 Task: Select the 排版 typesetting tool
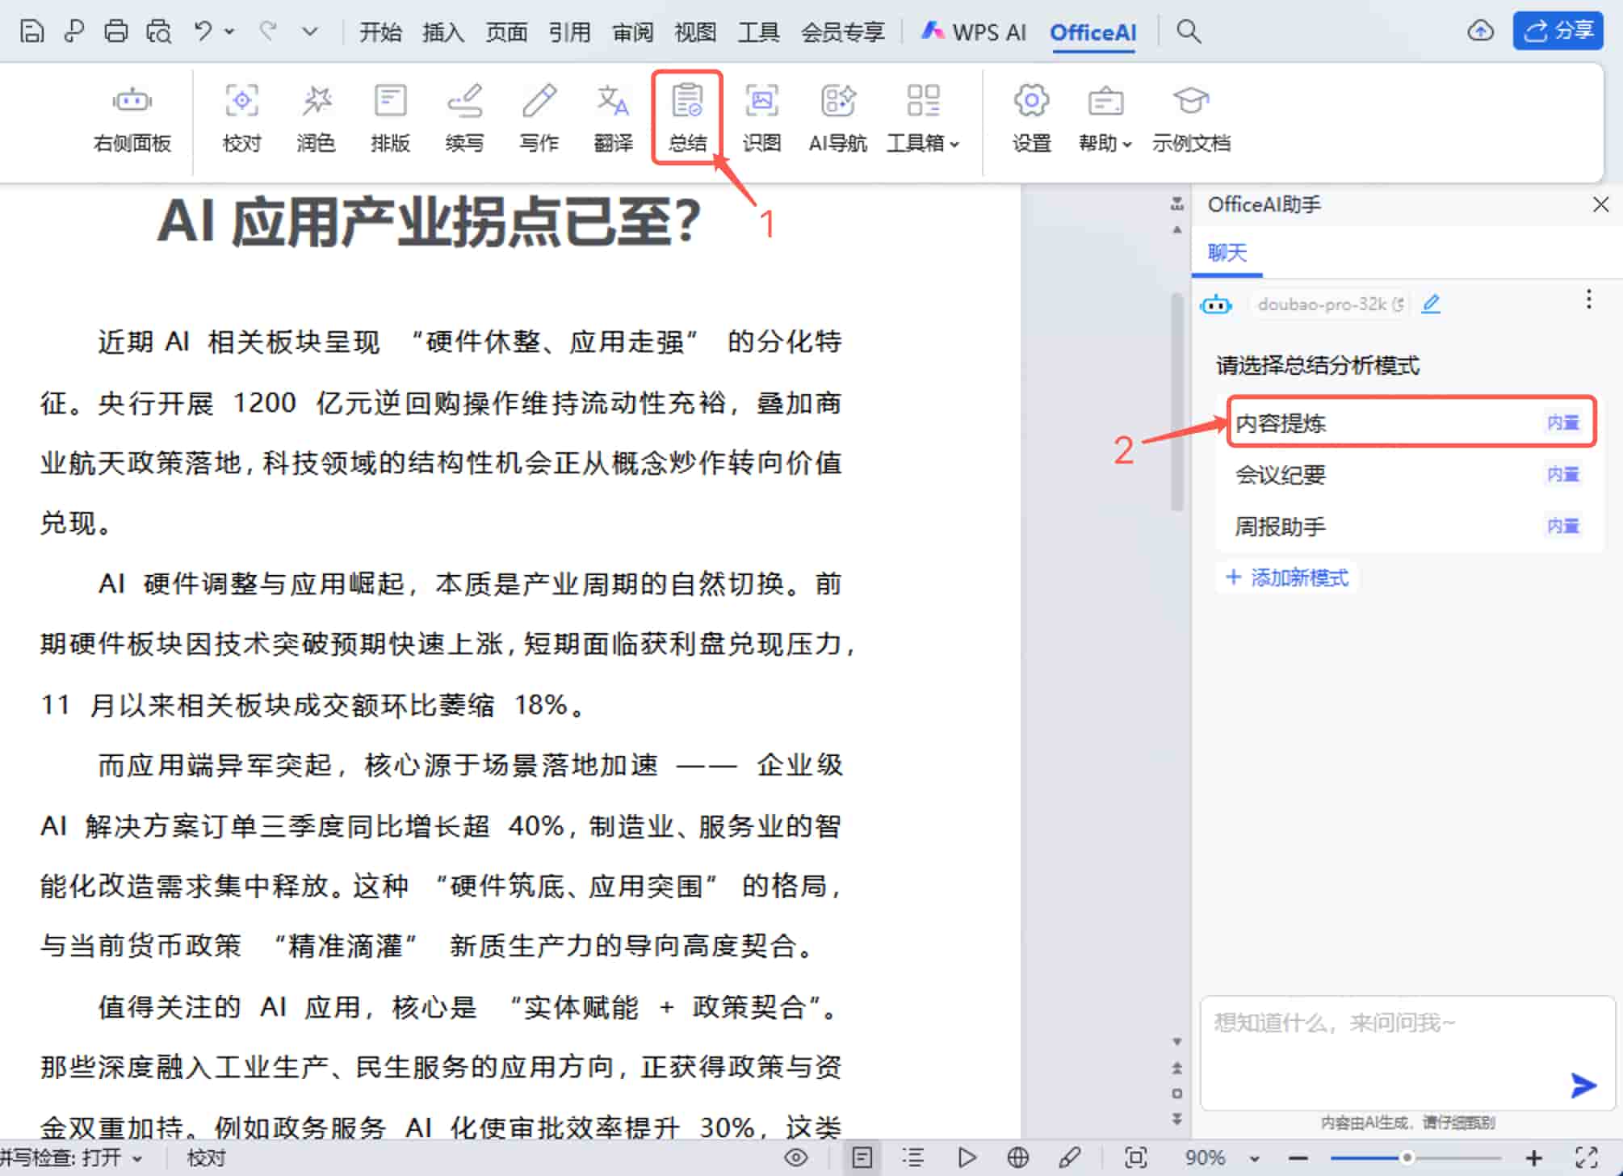(x=390, y=118)
